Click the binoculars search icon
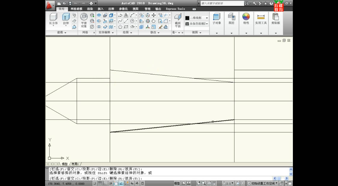The height and width of the screenshot is (186, 338). click(x=247, y=3)
